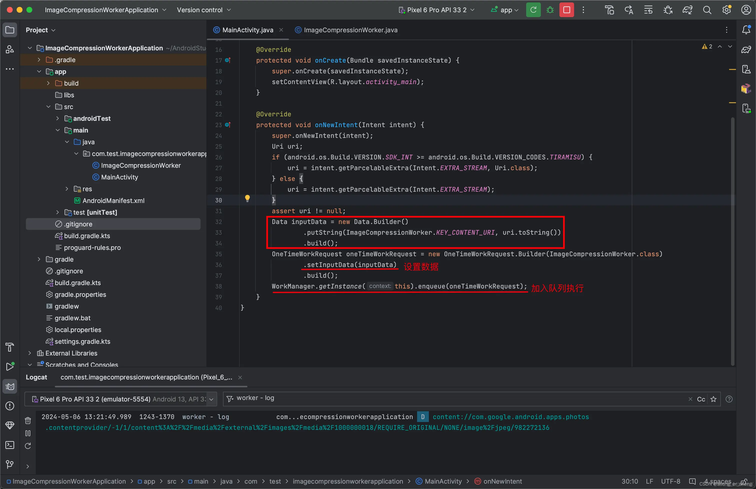Image resolution: width=756 pixels, height=489 pixels.
Task: Click the lightbulb quick-fix on line 30
Action: (x=247, y=198)
